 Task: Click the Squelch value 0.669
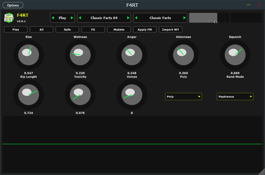[235, 73]
